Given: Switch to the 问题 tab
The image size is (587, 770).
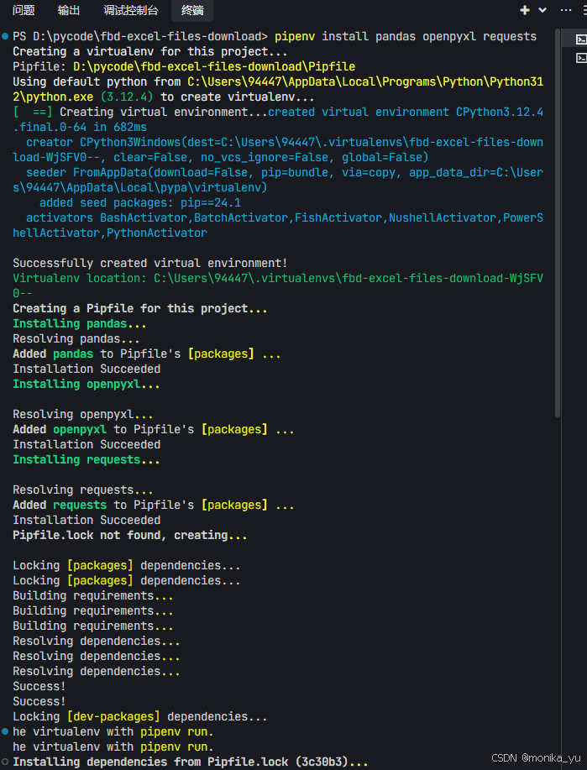Looking at the screenshot, I should 23,10.
